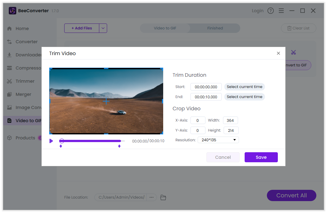Expand the Add Files dropdown arrow

(103, 28)
